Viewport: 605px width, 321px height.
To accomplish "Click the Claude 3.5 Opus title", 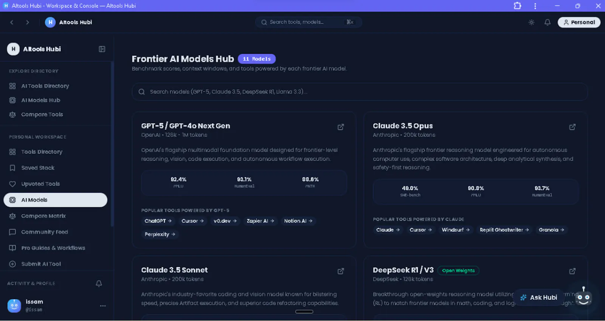I will pos(403,126).
